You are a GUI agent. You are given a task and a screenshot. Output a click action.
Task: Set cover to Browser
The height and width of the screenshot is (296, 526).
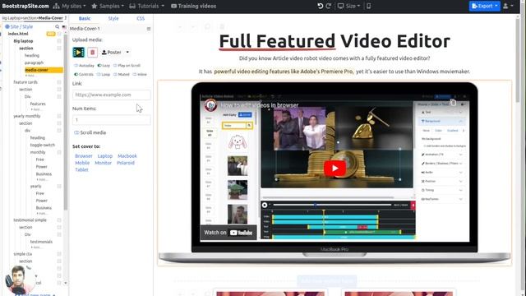pos(84,156)
